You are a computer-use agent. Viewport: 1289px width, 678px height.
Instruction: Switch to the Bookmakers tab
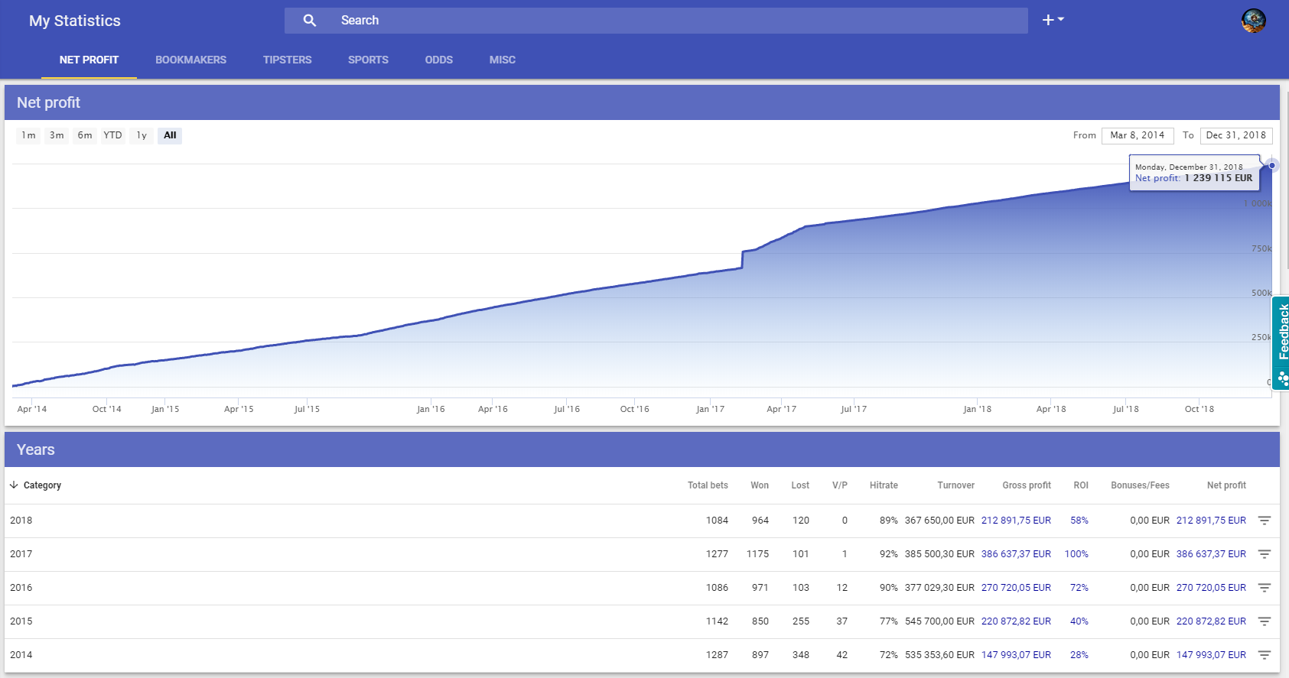click(x=190, y=60)
